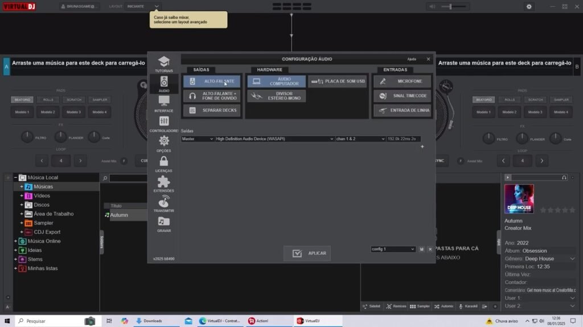Viewport: 583px width, 327px height.
Task: Select Alto-Falante output option
Action: click(x=212, y=81)
